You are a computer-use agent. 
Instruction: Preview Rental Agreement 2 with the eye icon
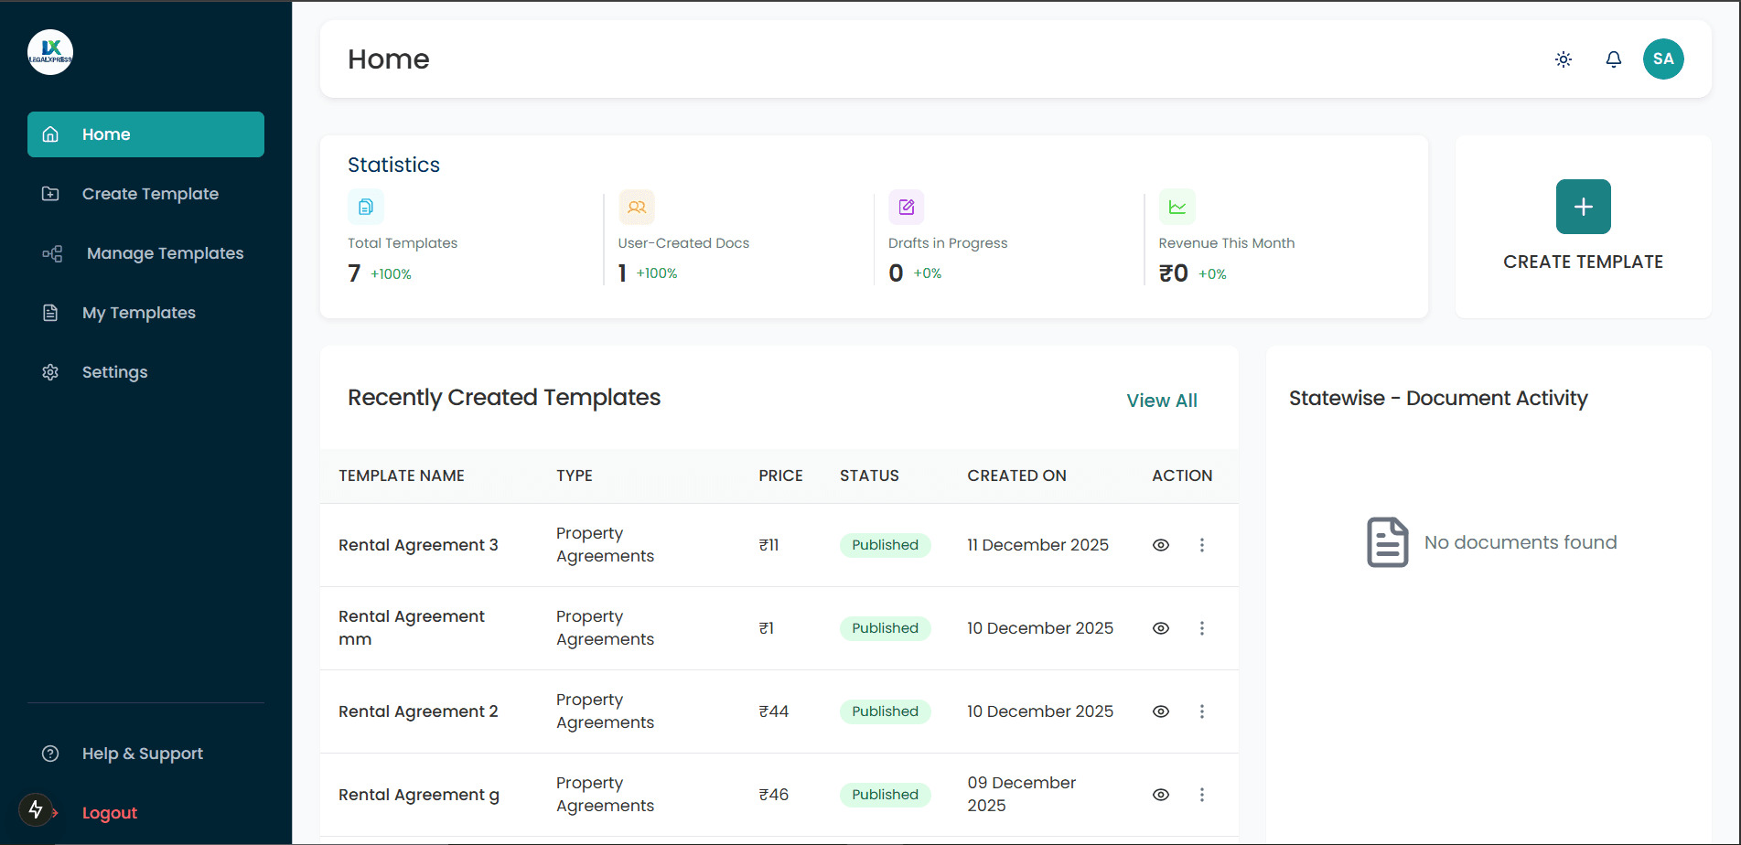pos(1160,711)
